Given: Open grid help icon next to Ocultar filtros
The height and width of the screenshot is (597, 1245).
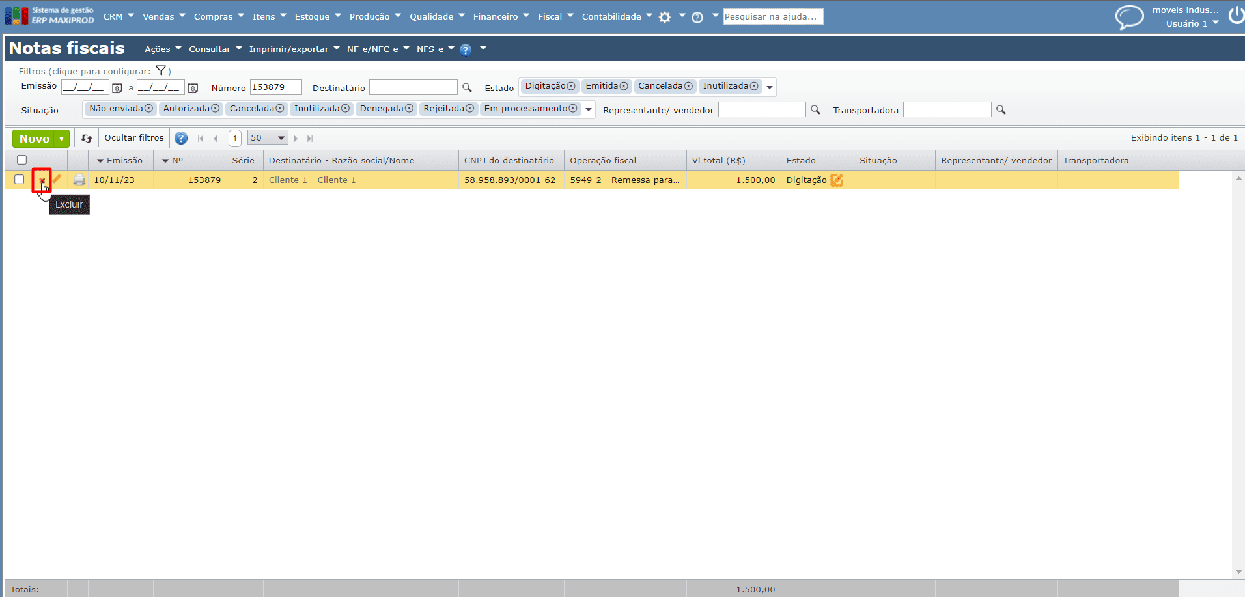Looking at the screenshot, I should pyautogui.click(x=181, y=138).
